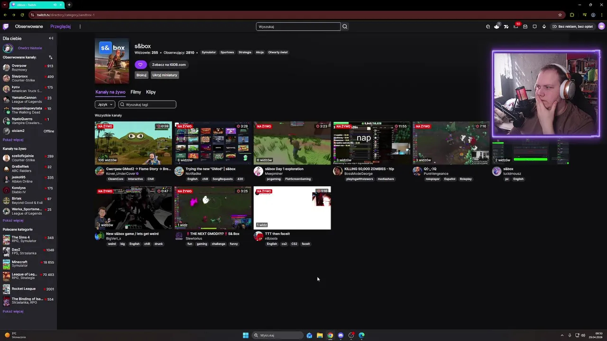This screenshot has height=341, width=607.
Task: Click Zobacz na IGDB.com button
Action: 169,64
